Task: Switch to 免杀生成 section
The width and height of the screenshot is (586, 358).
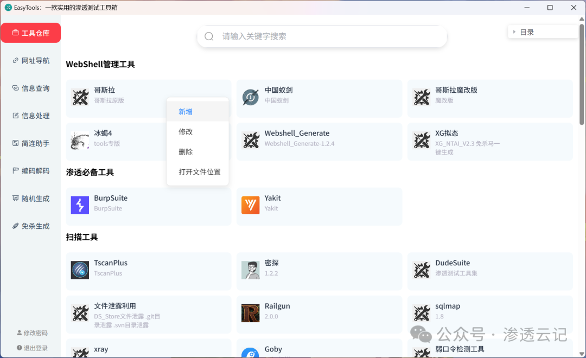Action: [30, 226]
